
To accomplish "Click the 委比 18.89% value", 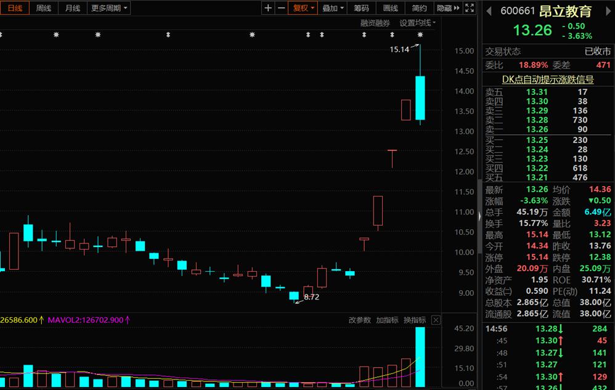I will [534, 65].
